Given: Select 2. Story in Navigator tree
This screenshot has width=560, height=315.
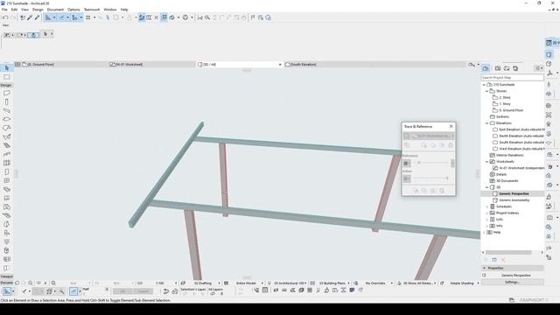Looking at the screenshot, I should pos(505,97).
